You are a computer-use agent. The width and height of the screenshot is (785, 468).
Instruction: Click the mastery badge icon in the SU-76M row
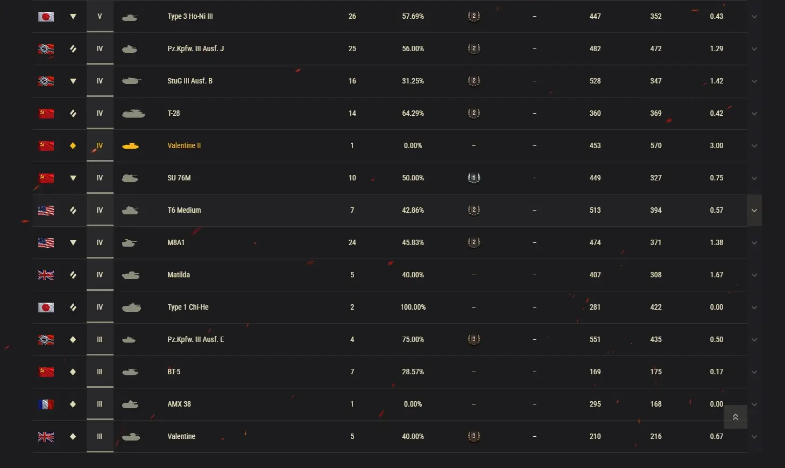(473, 178)
